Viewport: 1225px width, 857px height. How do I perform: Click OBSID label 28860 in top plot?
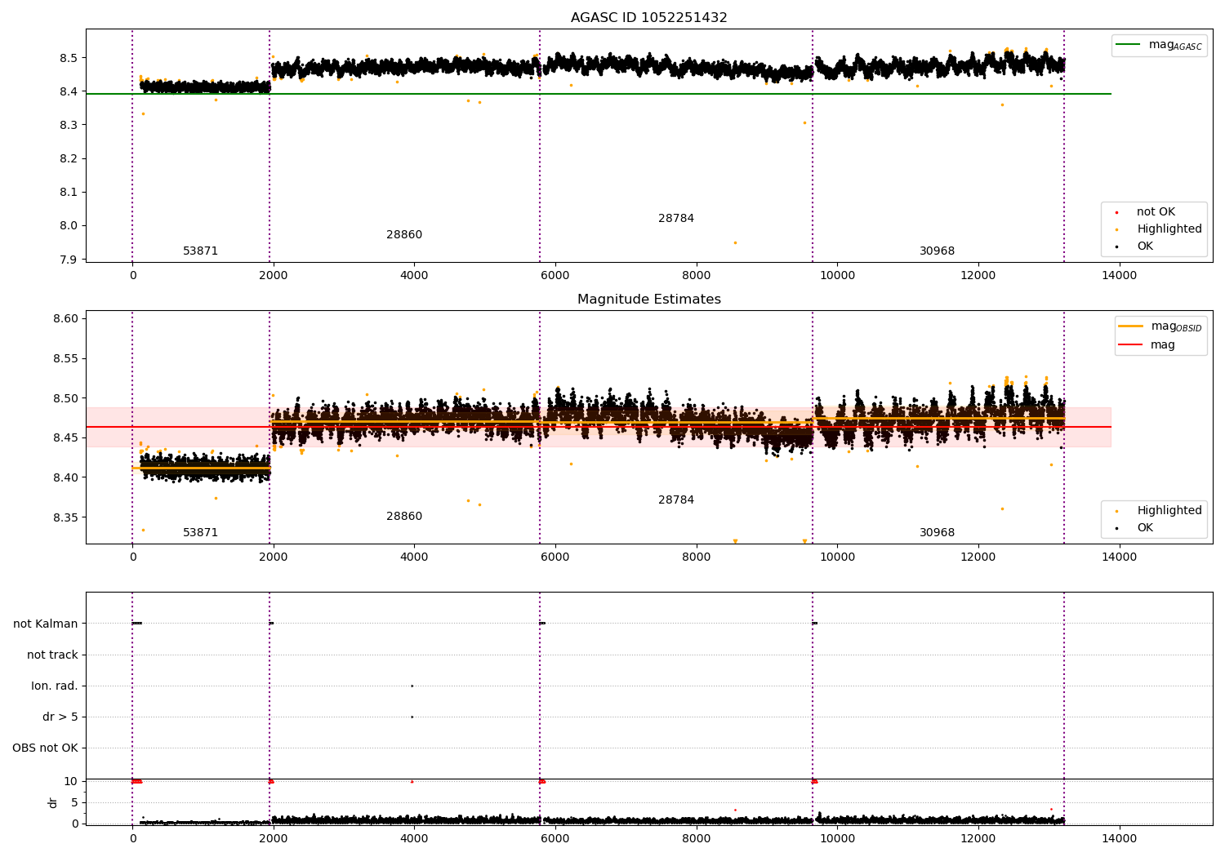click(404, 235)
